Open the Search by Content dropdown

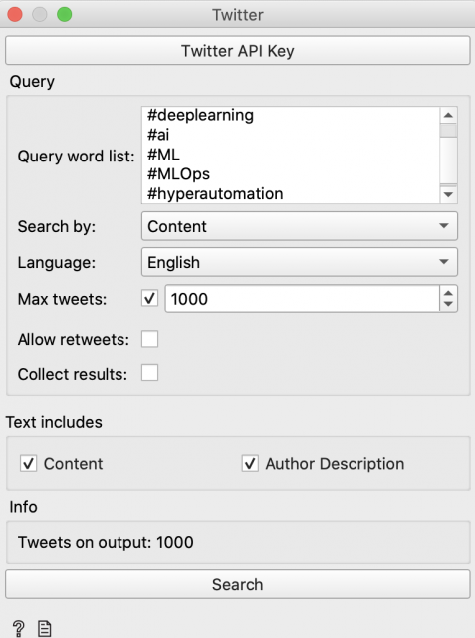[x=300, y=226]
